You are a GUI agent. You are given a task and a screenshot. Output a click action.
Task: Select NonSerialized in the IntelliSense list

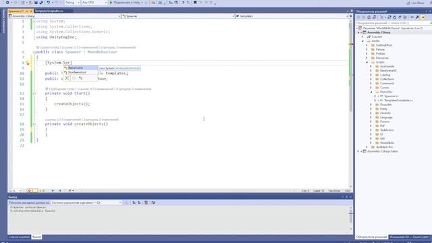click(x=80, y=72)
